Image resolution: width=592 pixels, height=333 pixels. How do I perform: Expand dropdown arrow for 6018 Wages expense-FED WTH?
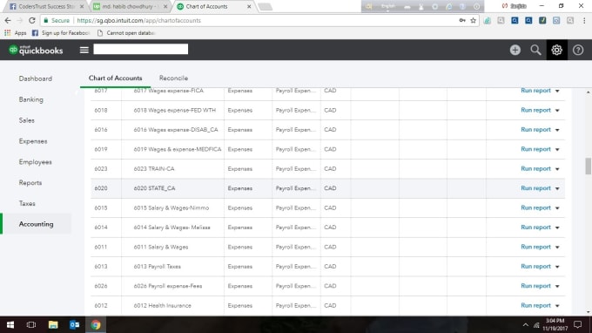(x=557, y=111)
